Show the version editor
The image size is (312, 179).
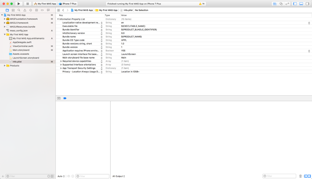pos(287,4)
